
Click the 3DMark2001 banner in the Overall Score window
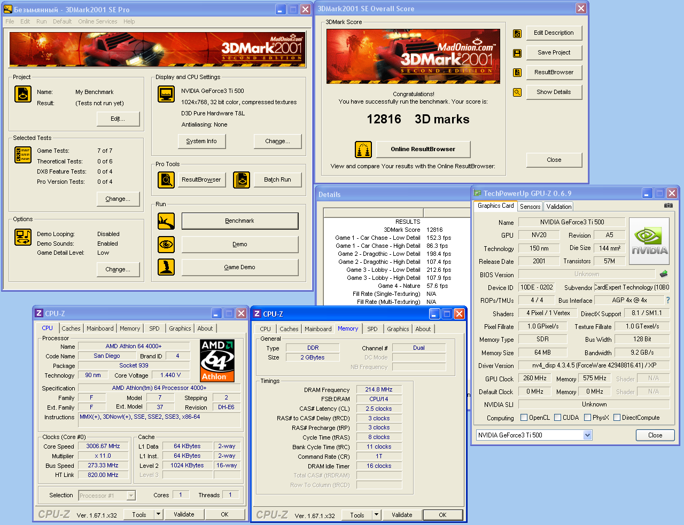[x=414, y=56]
